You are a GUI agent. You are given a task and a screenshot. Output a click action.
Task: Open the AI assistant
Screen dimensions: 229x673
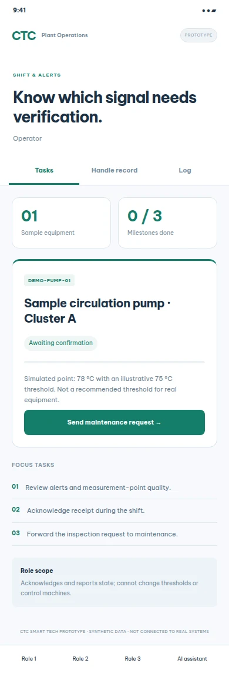click(192, 658)
